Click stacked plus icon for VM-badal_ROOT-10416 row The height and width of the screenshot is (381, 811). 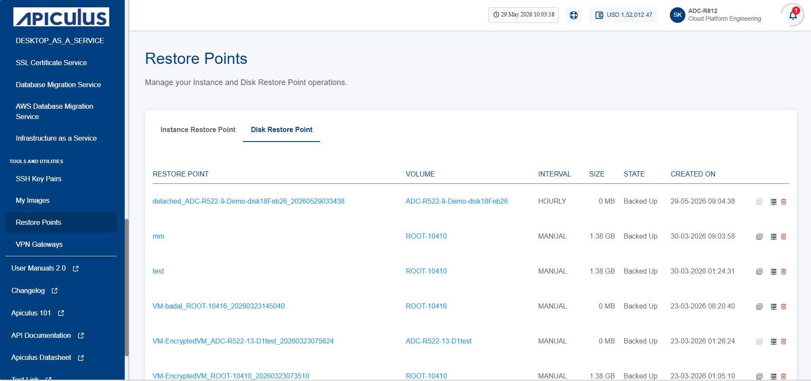[x=759, y=306]
